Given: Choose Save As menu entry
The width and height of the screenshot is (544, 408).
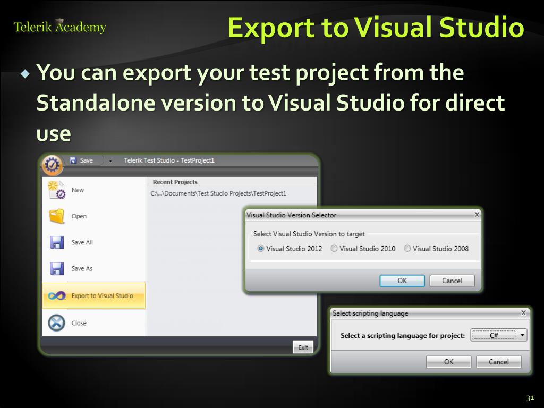Looking at the screenshot, I should pyautogui.click(x=93, y=268).
